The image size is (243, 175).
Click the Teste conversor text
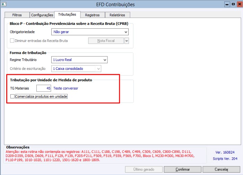tap(66, 88)
